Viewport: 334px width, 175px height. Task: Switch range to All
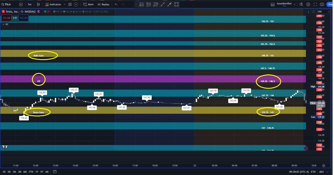pyautogui.click(x=47, y=172)
